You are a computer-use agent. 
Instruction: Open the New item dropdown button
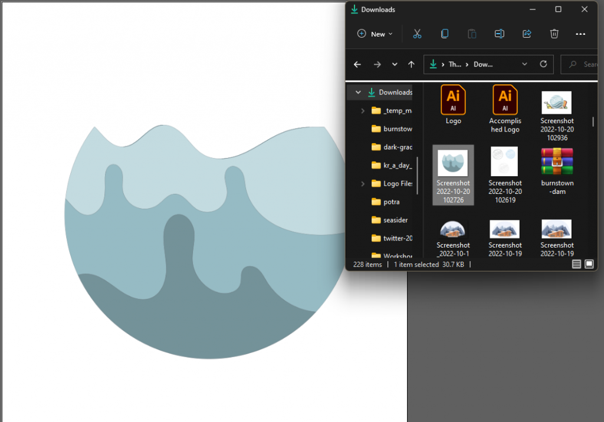coord(375,34)
